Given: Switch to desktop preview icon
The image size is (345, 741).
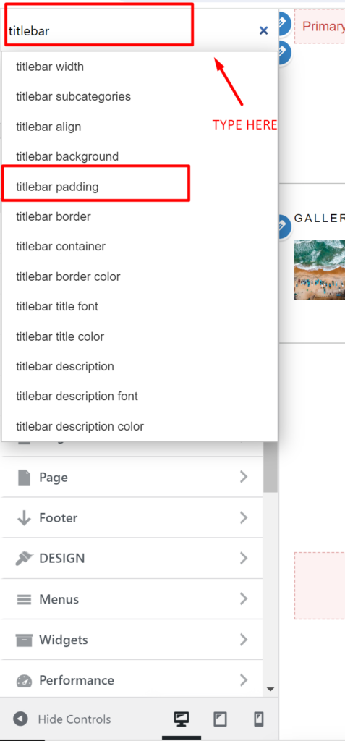Looking at the screenshot, I should [x=182, y=719].
